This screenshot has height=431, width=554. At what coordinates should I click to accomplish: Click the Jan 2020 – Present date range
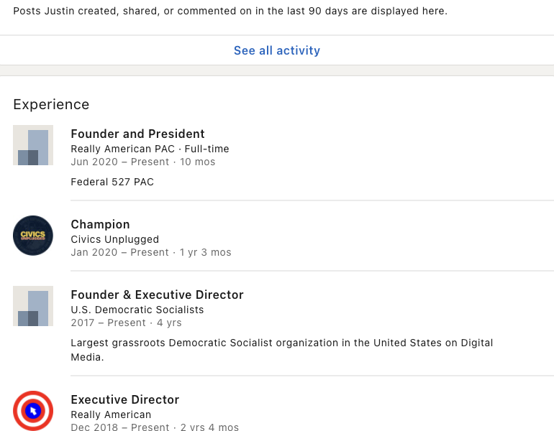click(x=119, y=252)
